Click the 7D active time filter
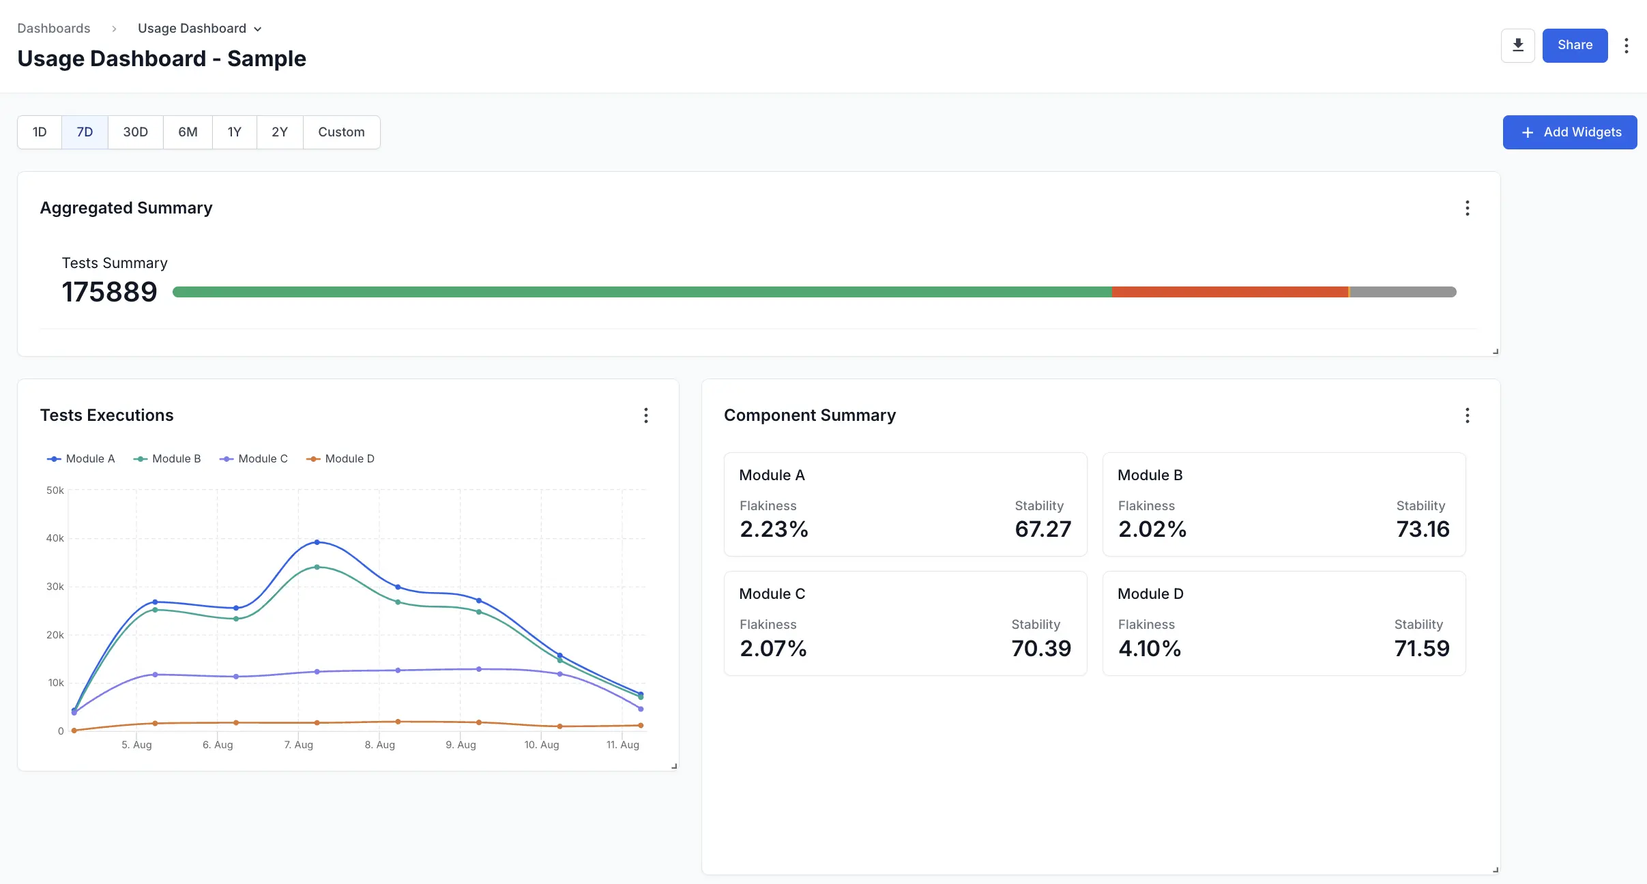 point(84,132)
